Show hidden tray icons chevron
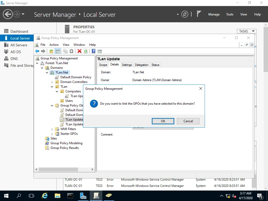The image size is (268, 201). 221,196
